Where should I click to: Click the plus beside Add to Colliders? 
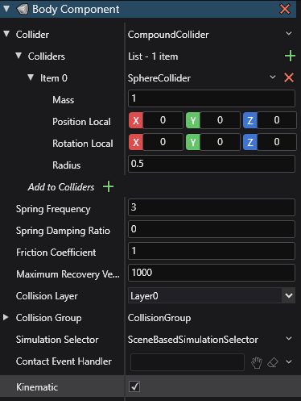point(108,186)
